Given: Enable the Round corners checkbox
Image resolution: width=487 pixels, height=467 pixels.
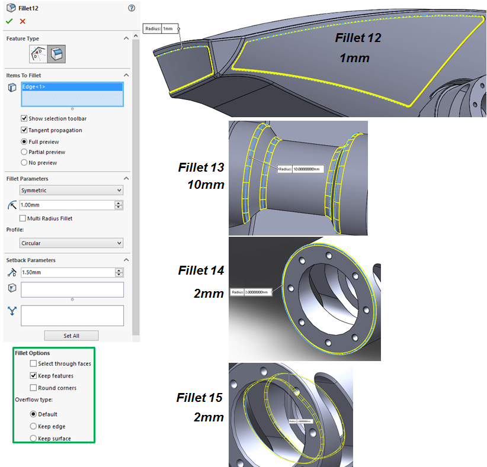Looking at the screenshot, I should (x=34, y=388).
